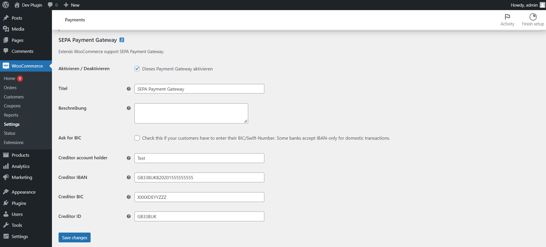Expand the Products sidebar menu

(x=20, y=155)
